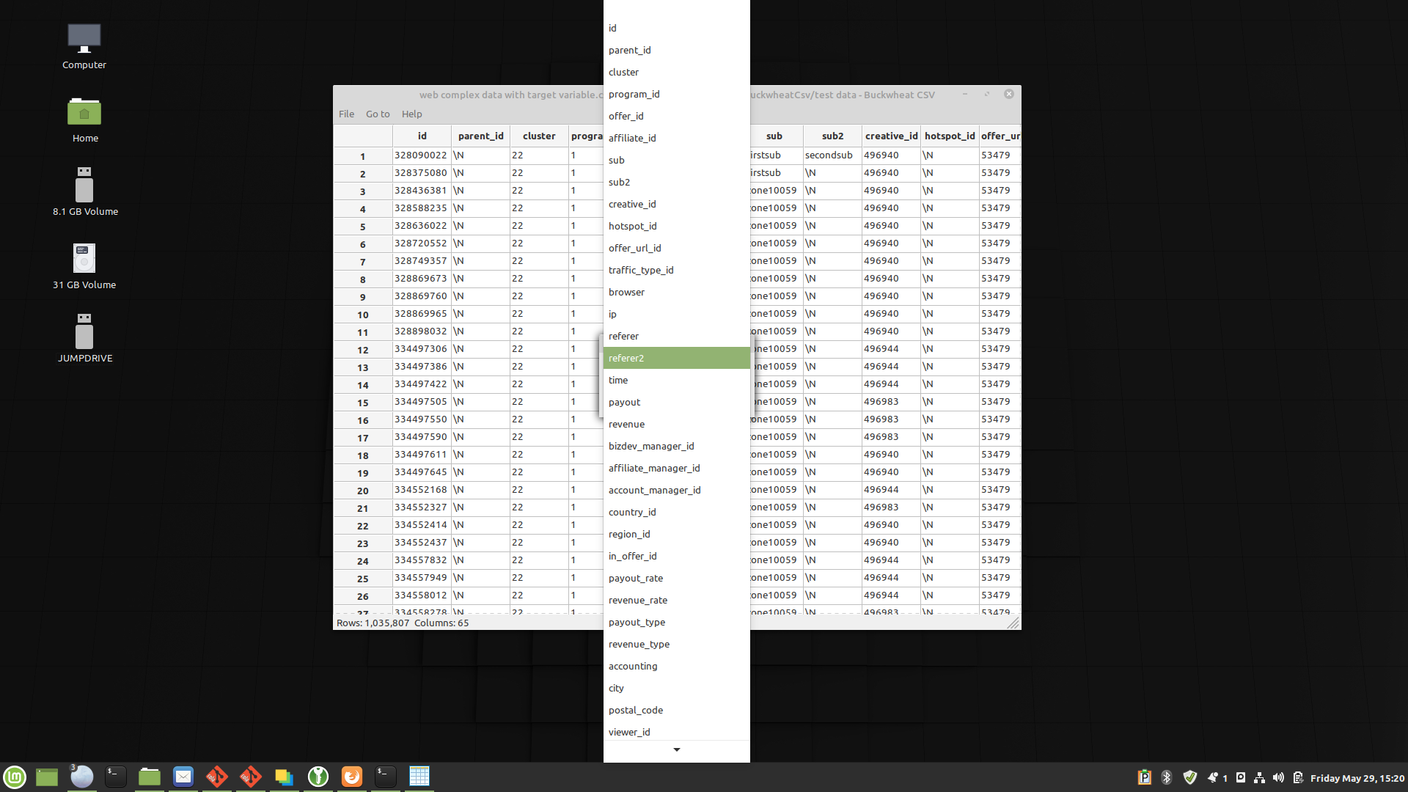Click the creative_id column header
Viewport: 1408px width, 792px height.
(x=891, y=136)
